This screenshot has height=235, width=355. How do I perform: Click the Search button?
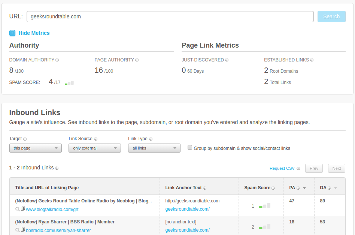coord(331,16)
